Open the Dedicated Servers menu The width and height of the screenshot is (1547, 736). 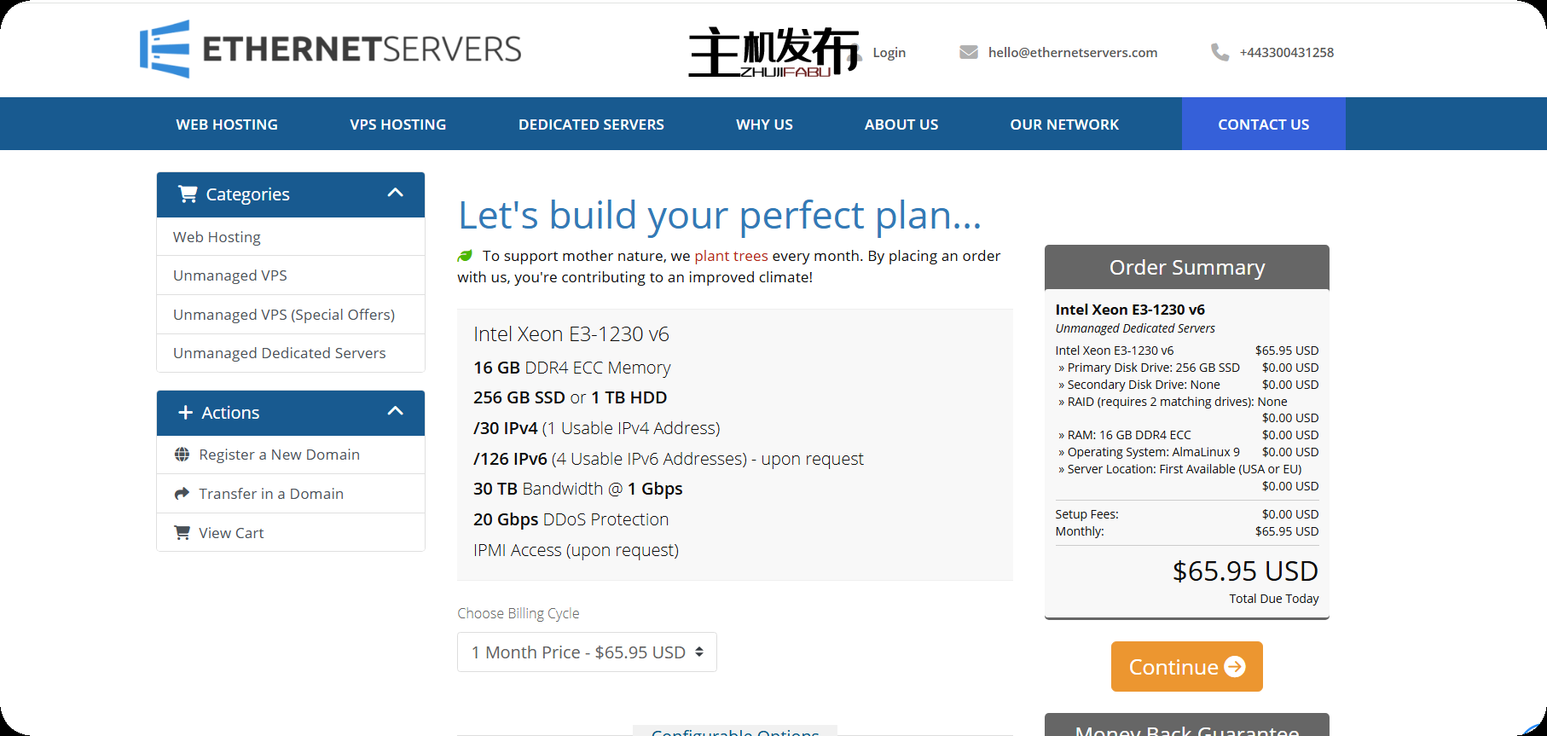591,125
